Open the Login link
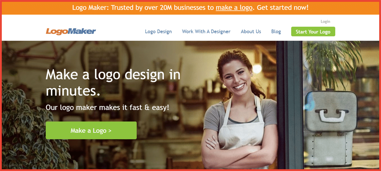The height and width of the screenshot is (171, 381). 325,22
